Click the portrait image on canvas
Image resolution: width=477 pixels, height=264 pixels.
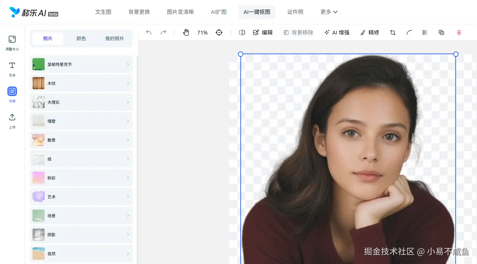click(x=348, y=159)
